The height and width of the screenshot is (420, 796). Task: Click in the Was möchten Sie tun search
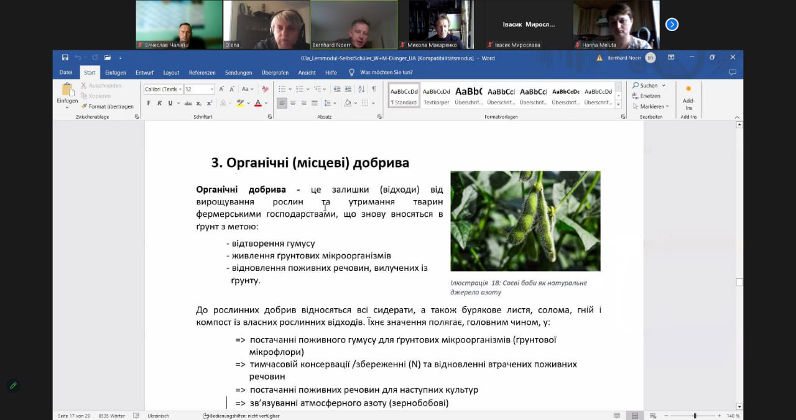(386, 73)
